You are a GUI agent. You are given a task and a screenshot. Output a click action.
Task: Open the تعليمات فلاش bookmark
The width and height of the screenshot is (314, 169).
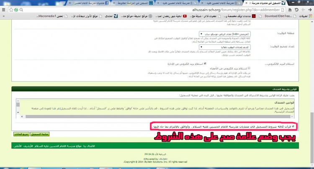point(205,16)
